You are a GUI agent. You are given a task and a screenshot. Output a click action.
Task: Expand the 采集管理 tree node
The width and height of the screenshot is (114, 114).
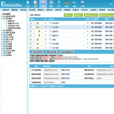coord(2,48)
